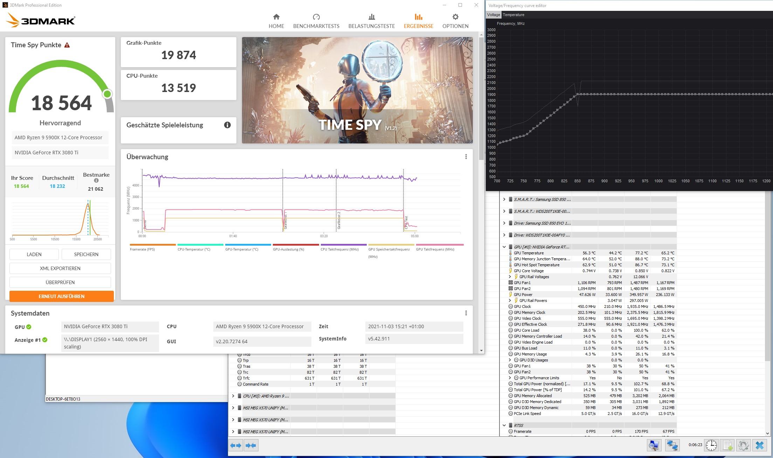Click the network computers icon in HWiNFO toolbar
This screenshot has width=773, height=458.
tap(672, 445)
